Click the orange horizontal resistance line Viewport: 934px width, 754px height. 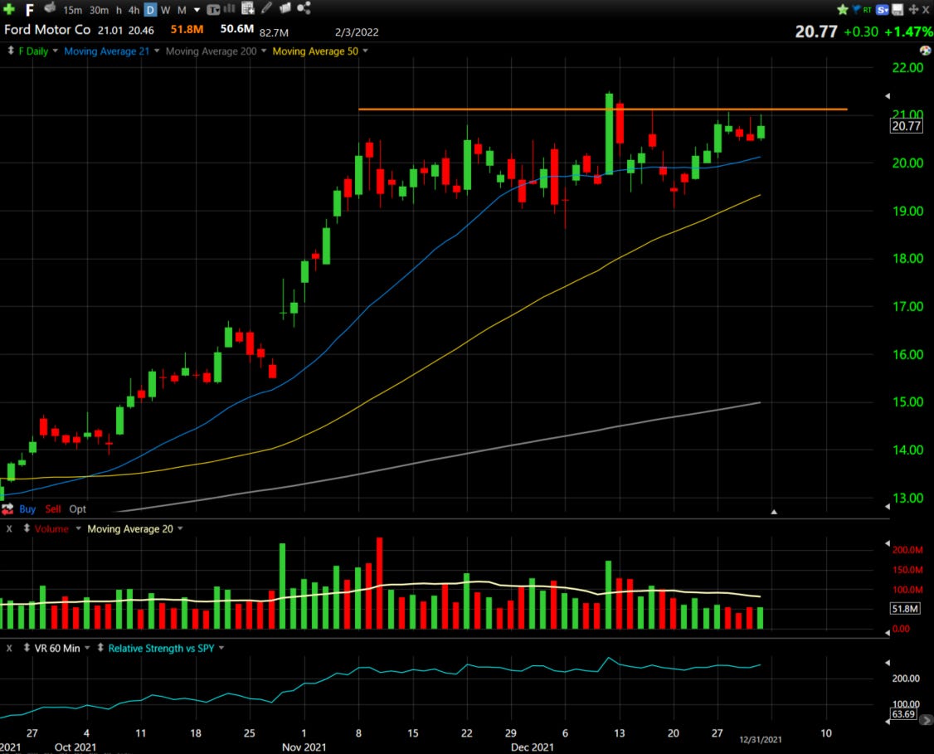pyautogui.click(x=602, y=109)
